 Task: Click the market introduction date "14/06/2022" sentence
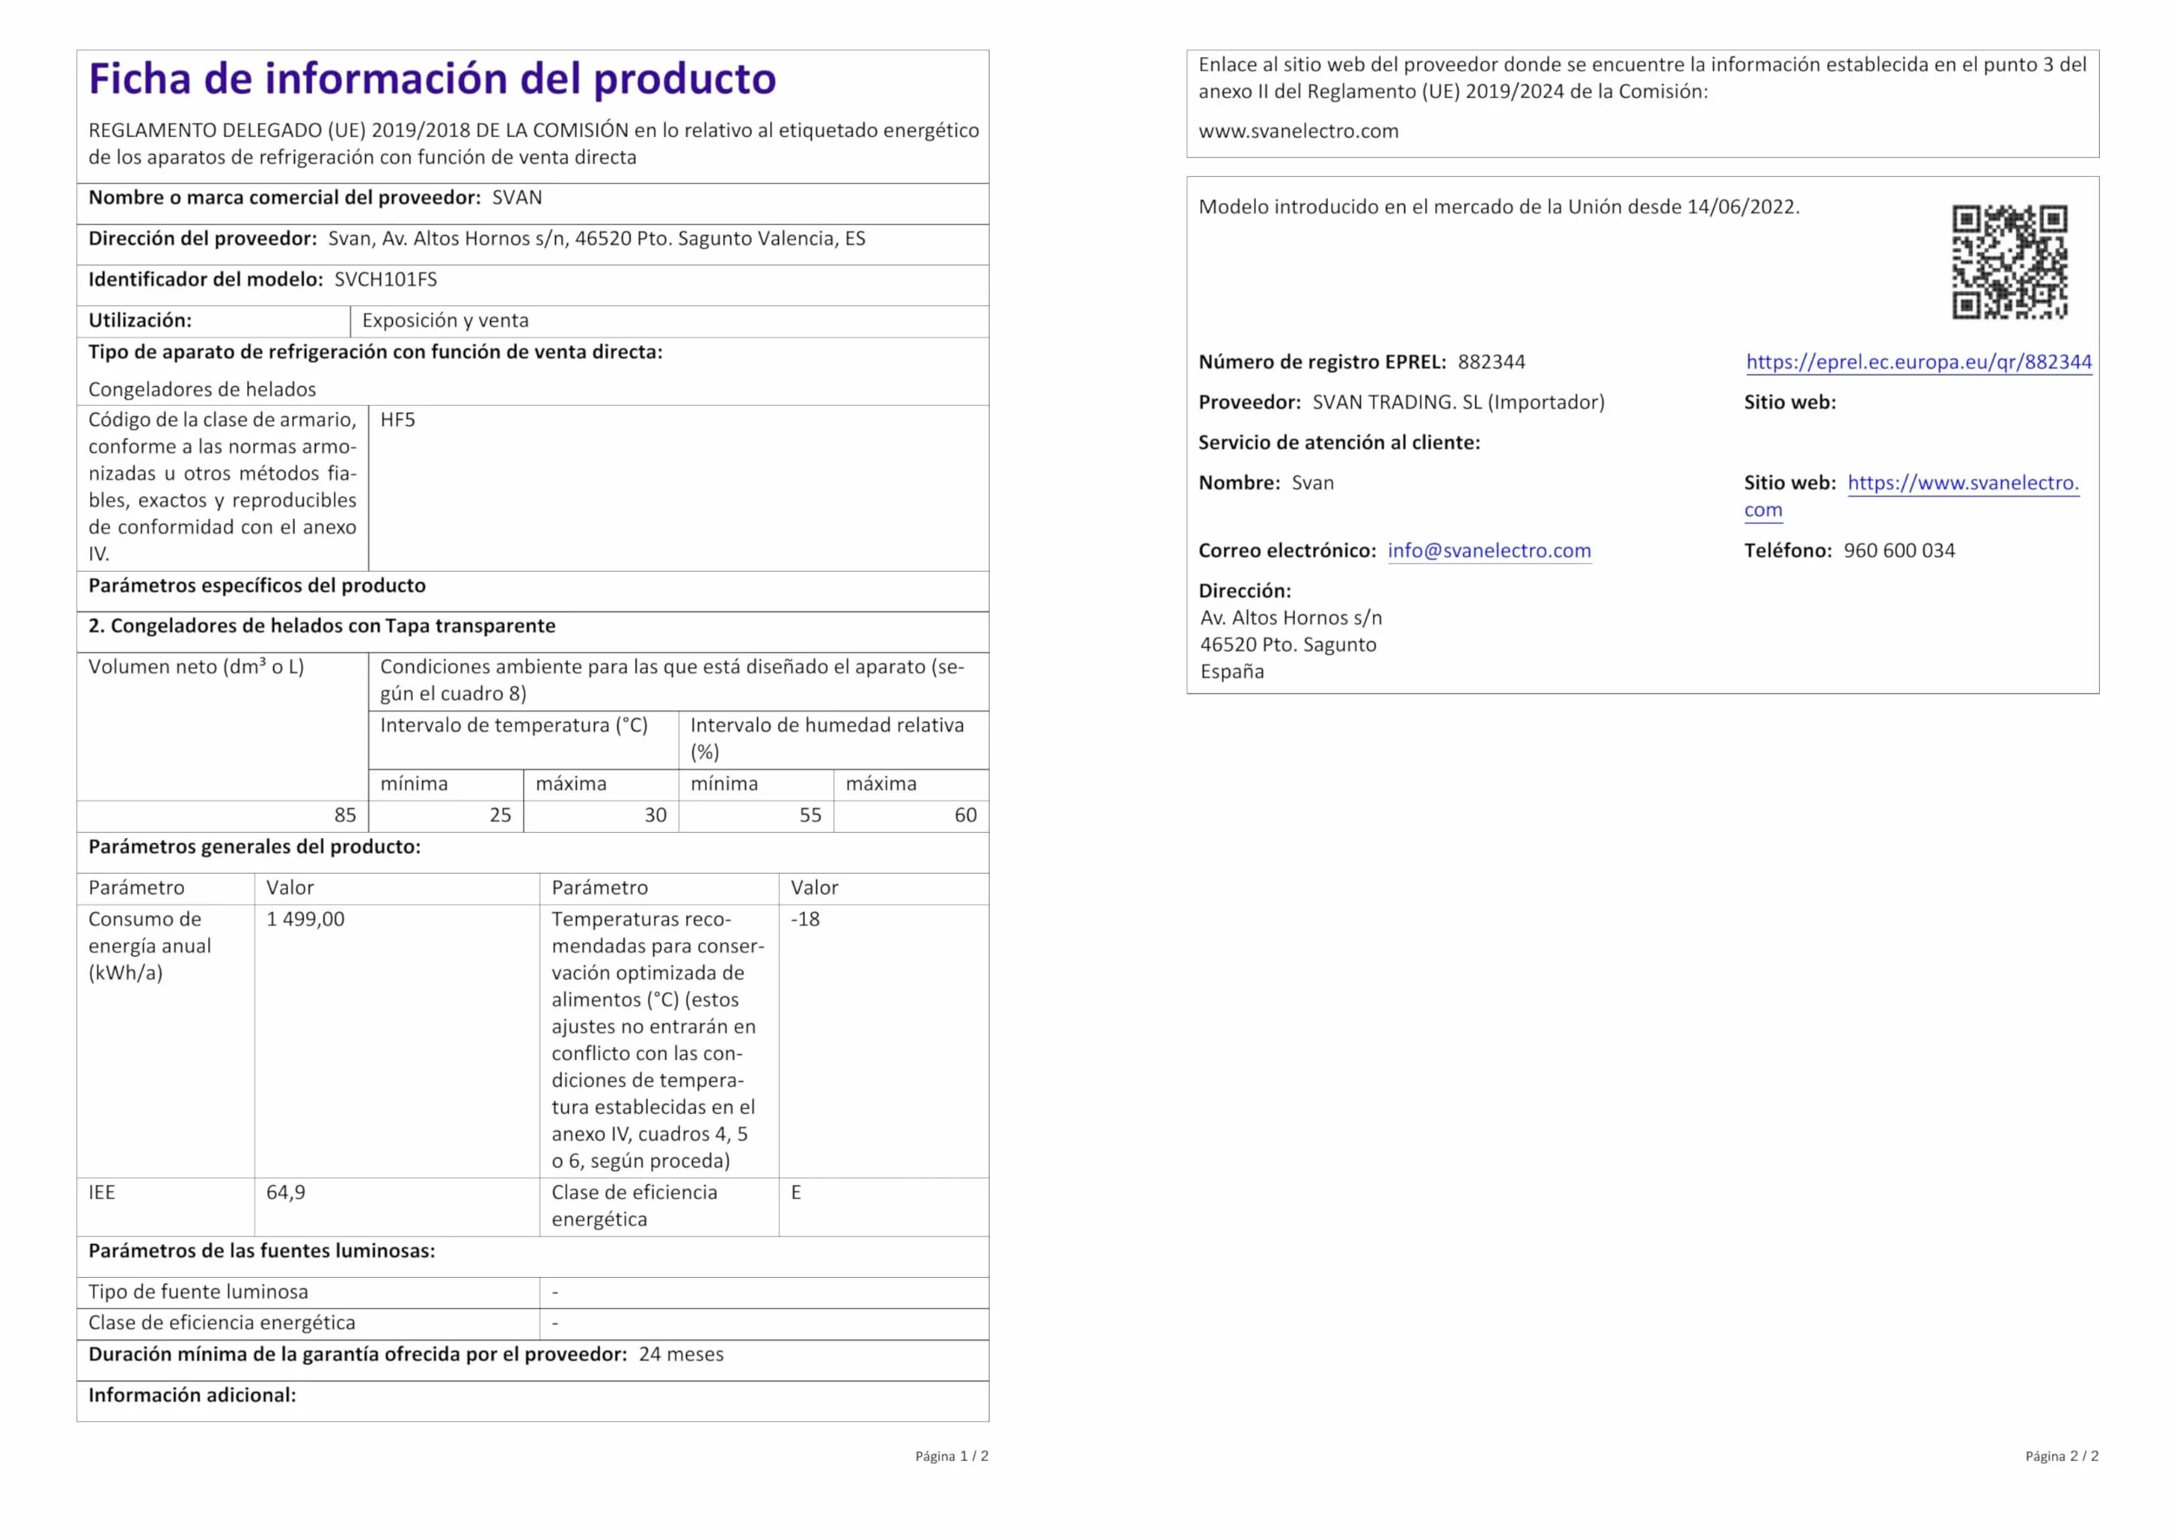click(x=1499, y=206)
